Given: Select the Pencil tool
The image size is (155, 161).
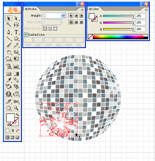Looking at the screenshot, I should pyautogui.click(x=16, y=45).
